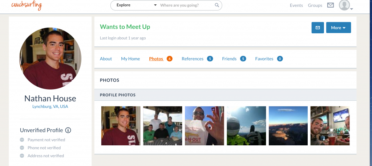The height and width of the screenshot is (166, 372).
Task: Click the Couchsurfing logo
Action: click(26, 5)
